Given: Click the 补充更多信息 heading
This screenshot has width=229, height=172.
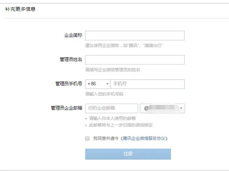Looking at the screenshot, I should point(20,9).
